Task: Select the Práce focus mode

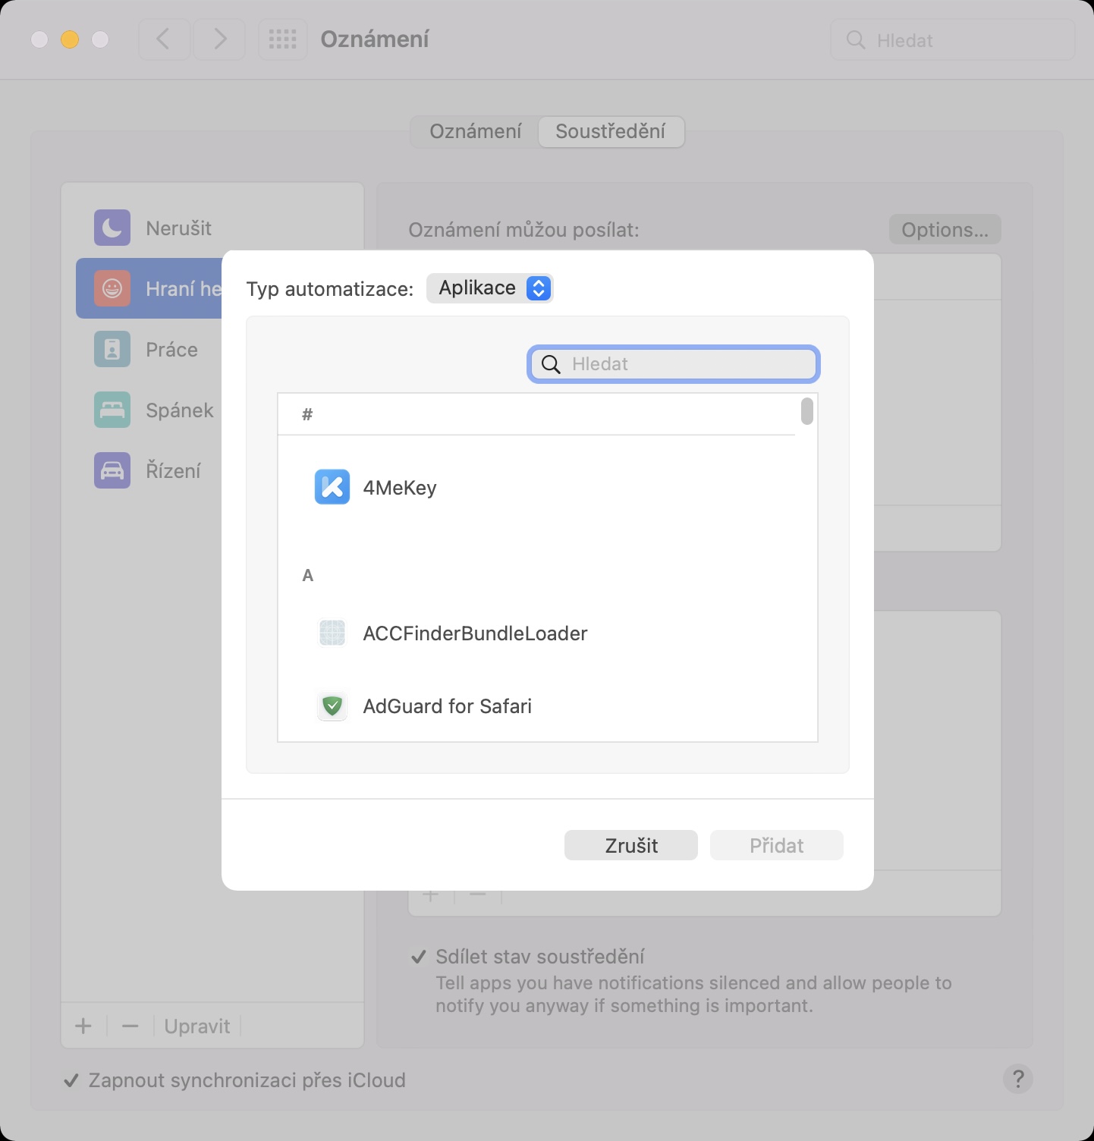Action: 149,349
